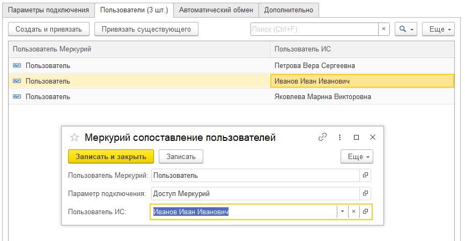The image size is (465, 241).
Task: Open the Пользователь Меркурий field's linked record
Action: click(x=365, y=175)
